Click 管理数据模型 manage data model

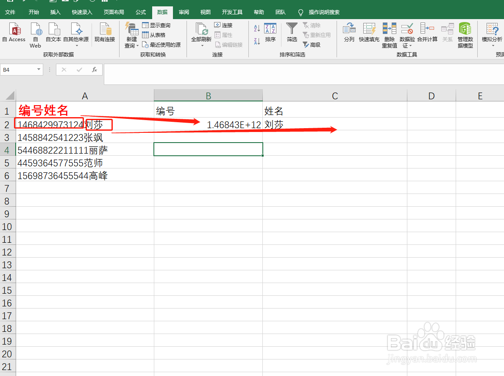pos(465,35)
